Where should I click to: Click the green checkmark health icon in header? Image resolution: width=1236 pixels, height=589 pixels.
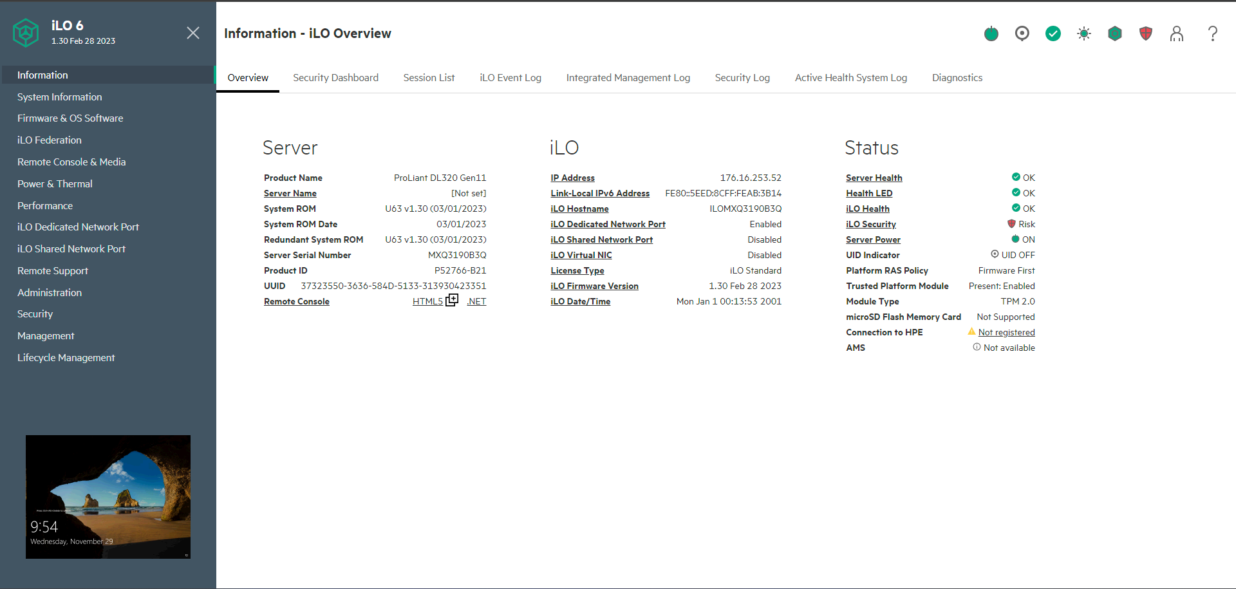pos(1053,33)
